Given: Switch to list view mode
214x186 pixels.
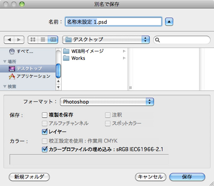Looking at the screenshot, I should click(43, 40).
